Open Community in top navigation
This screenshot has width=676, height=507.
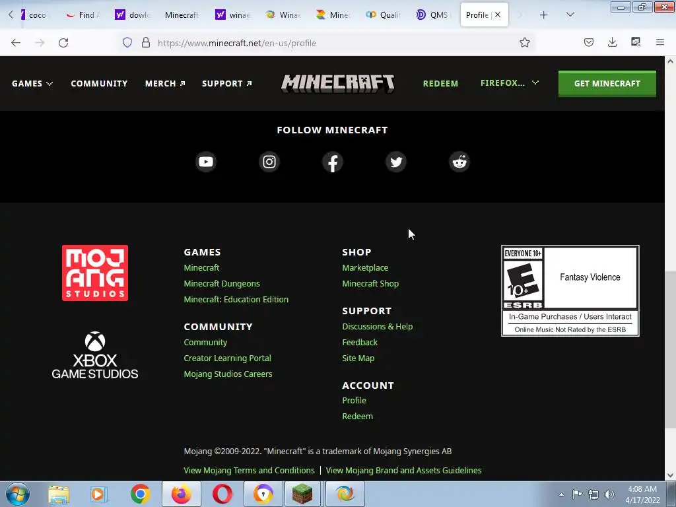(99, 84)
